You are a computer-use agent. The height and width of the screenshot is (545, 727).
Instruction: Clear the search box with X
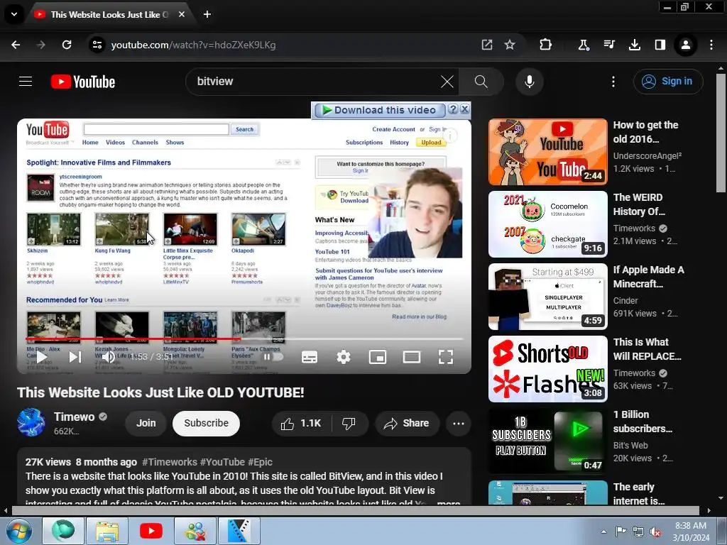[447, 82]
